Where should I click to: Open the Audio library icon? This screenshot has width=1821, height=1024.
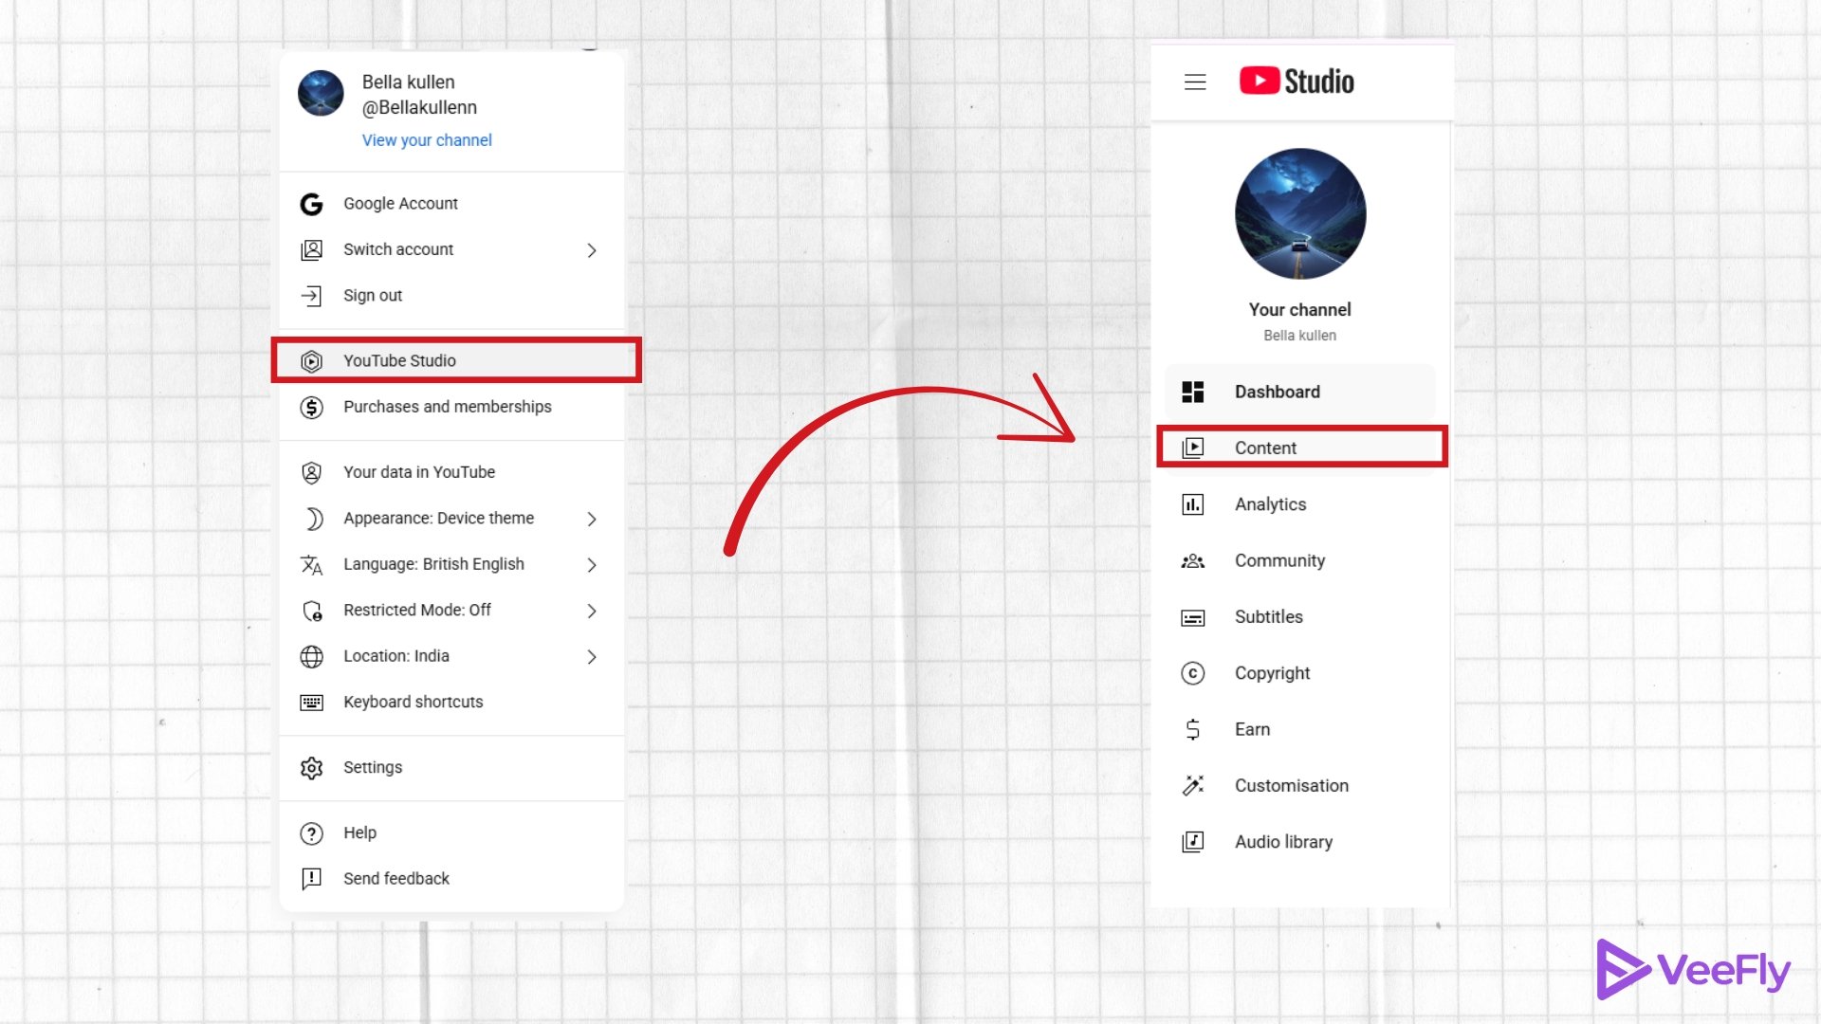click(1192, 841)
